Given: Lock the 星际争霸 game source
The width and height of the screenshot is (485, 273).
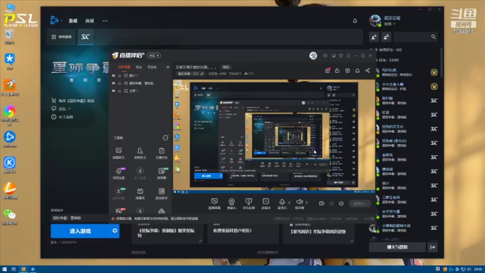Looking at the screenshot, I should (119, 83).
